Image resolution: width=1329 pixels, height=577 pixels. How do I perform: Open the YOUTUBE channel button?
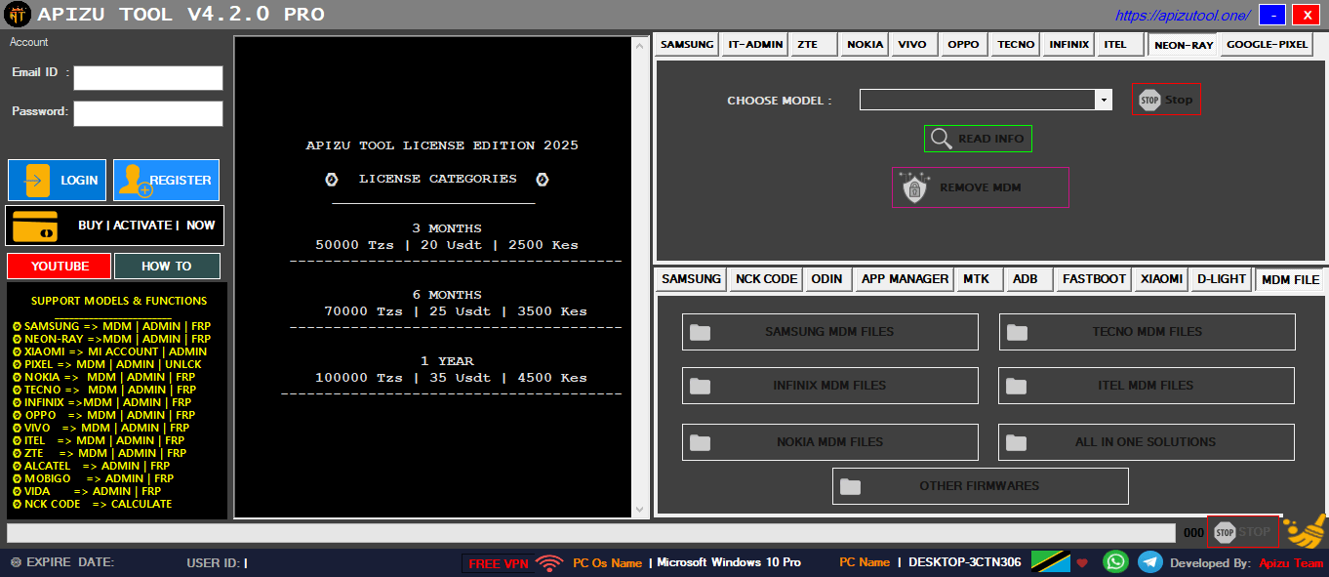pyautogui.click(x=59, y=266)
